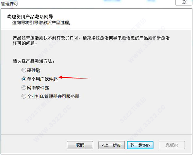Go back with 上一步(B) button
This screenshot has height=155, width=193.
tap(112, 145)
